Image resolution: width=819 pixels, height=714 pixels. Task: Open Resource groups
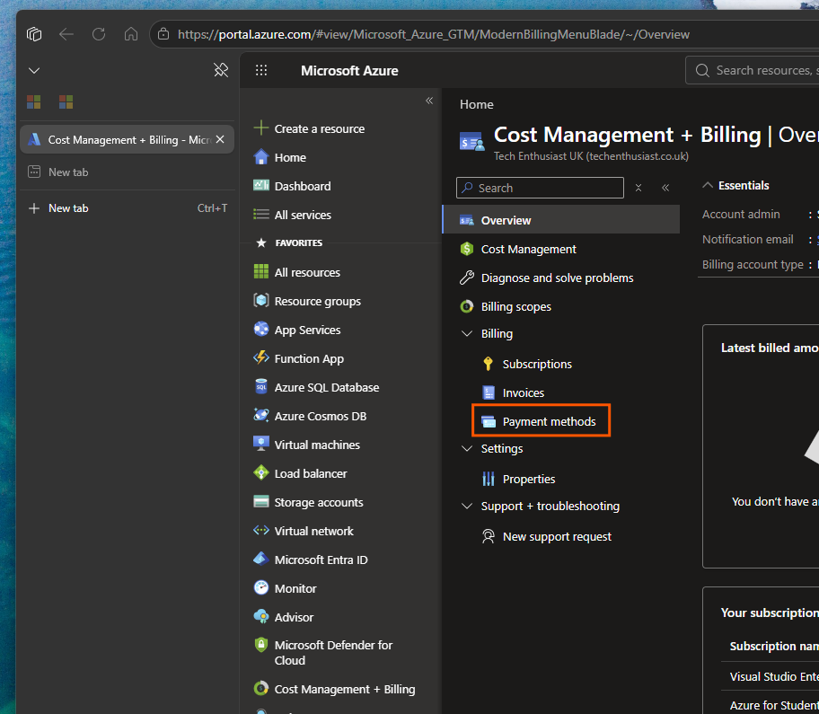pyautogui.click(x=307, y=302)
